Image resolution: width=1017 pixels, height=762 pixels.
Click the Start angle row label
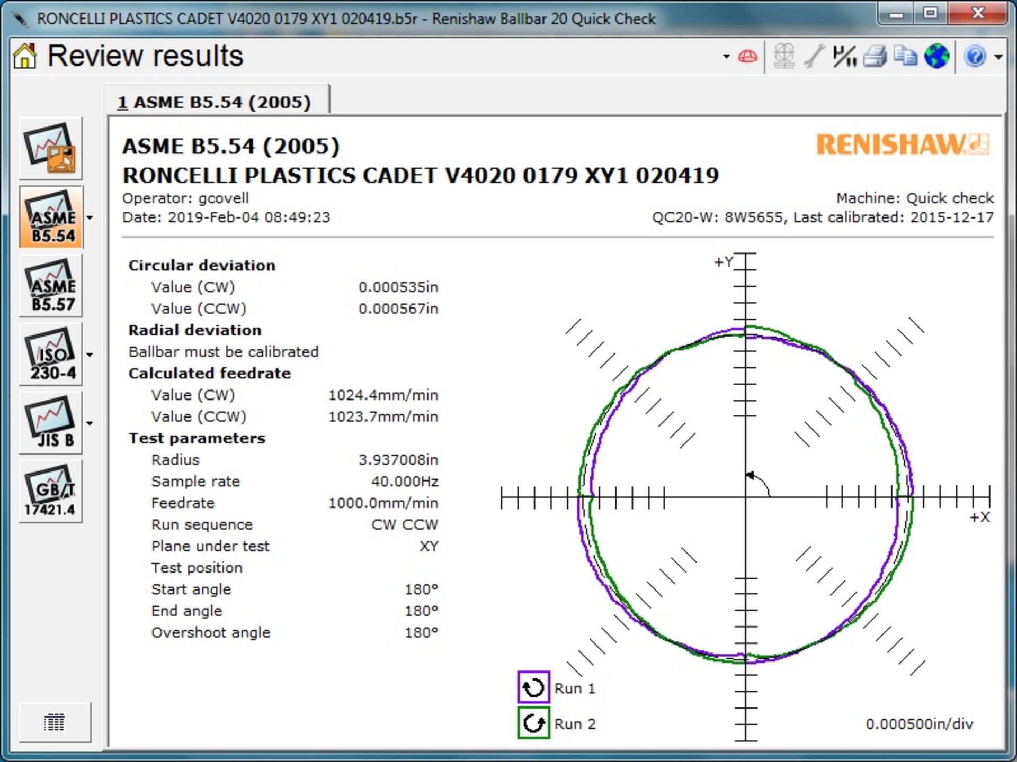191,589
